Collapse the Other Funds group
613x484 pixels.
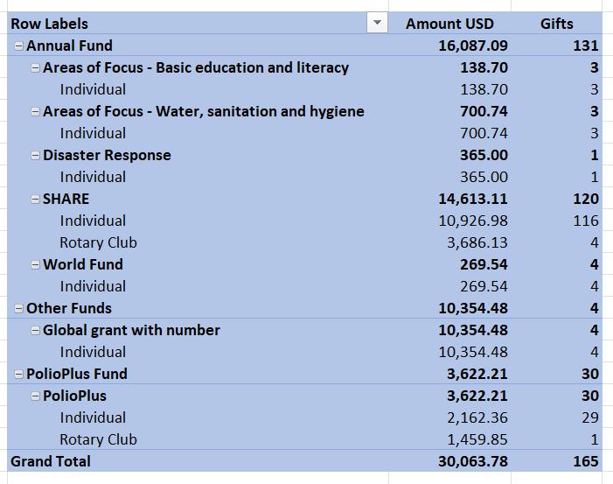(18, 308)
